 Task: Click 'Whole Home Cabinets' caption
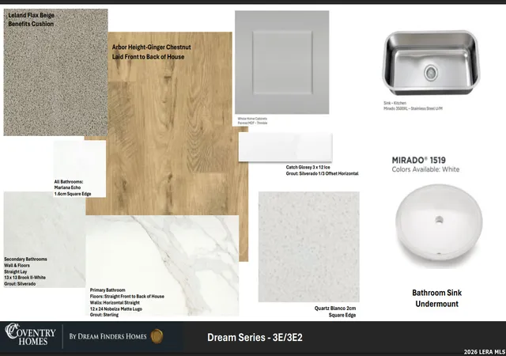coord(252,119)
